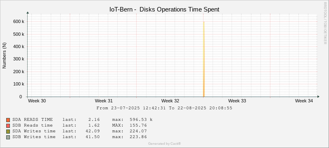Click the graph title IoT-Bern Disks Operations
Screen dimensions: 329x148
(164, 9)
